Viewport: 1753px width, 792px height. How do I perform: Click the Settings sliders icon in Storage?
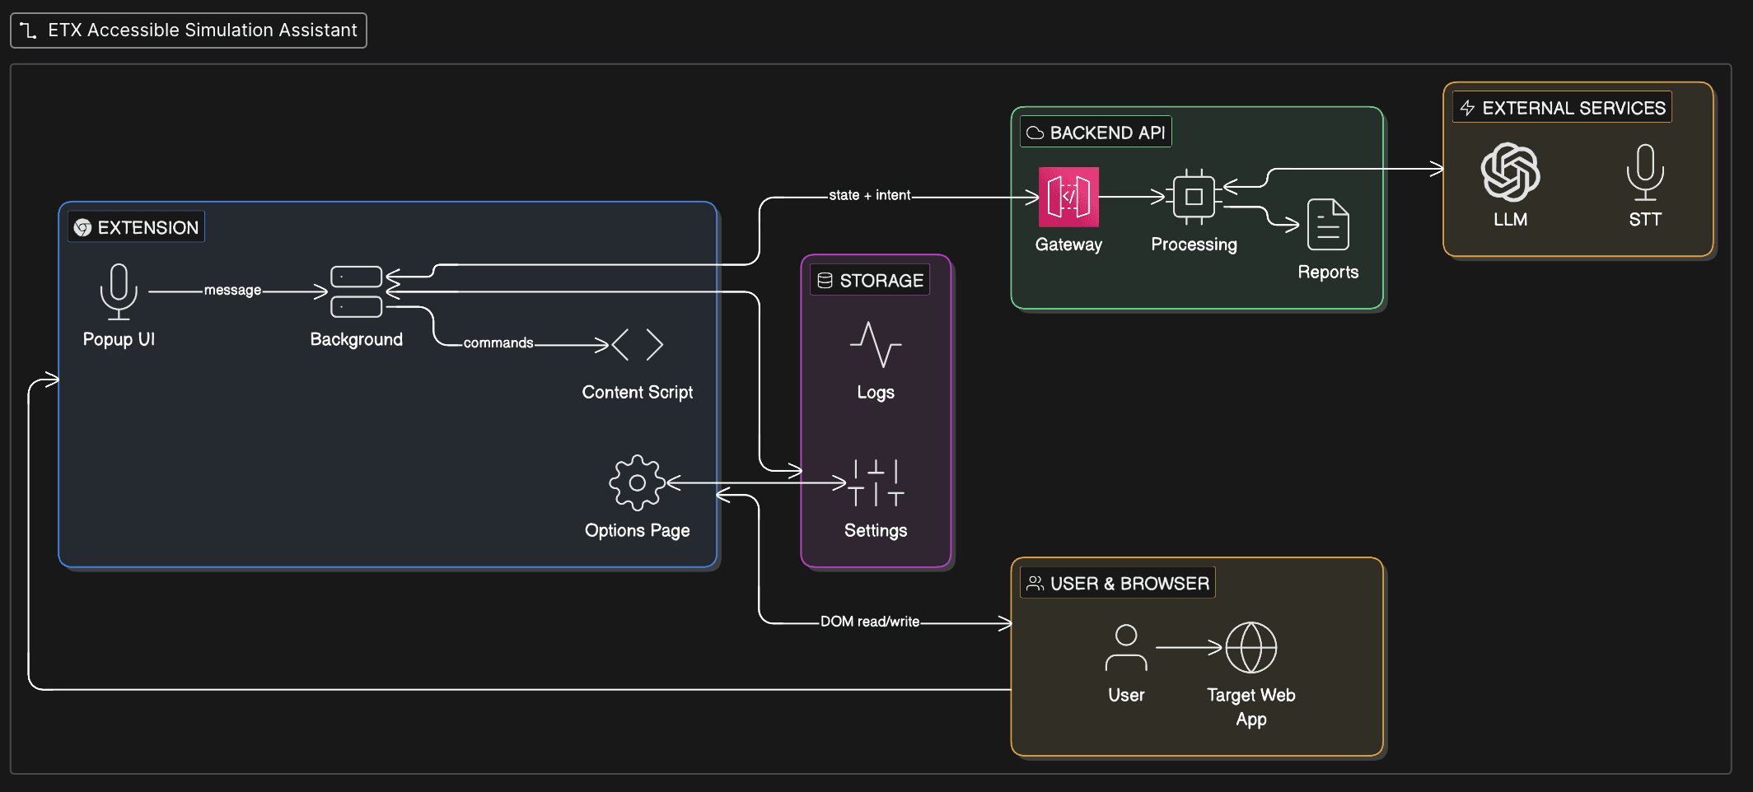[x=875, y=484]
